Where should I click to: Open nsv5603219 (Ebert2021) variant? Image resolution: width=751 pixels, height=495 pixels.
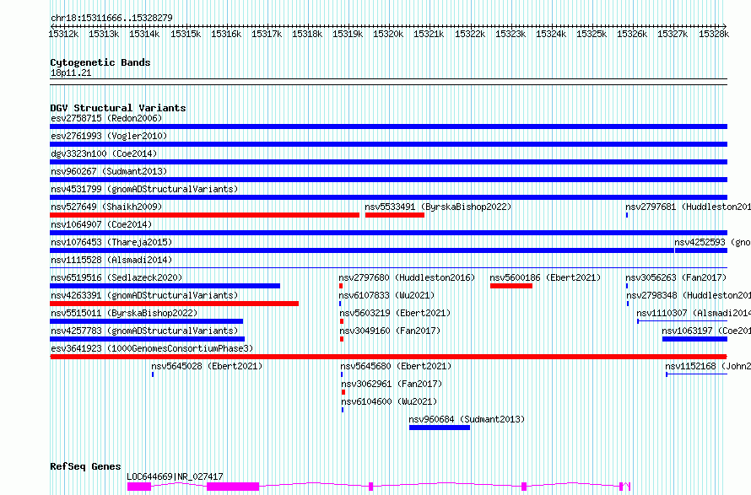point(395,313)
